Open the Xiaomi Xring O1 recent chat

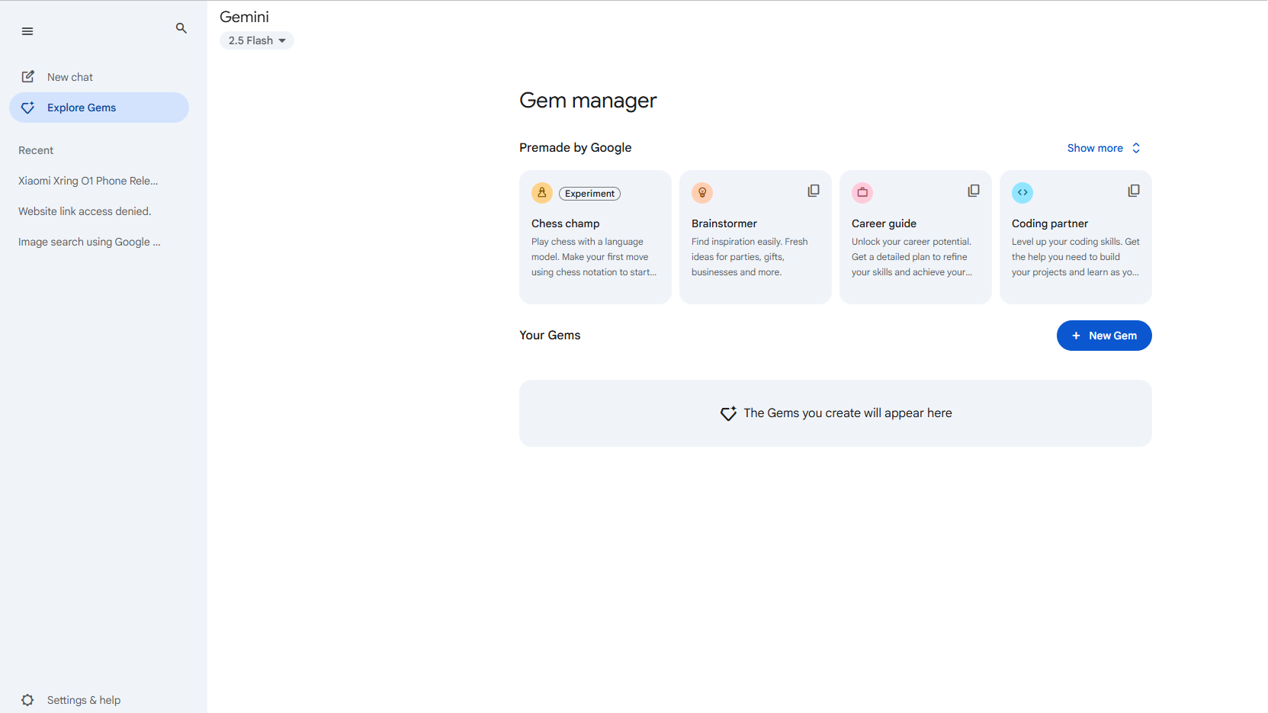coord(88,181)
